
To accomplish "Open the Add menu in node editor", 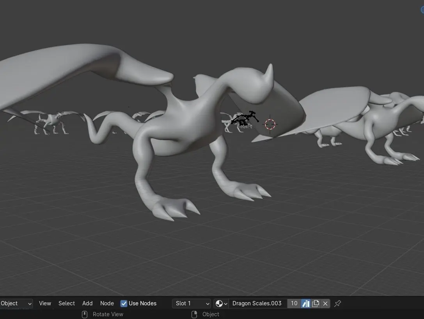I will [87, 303].
